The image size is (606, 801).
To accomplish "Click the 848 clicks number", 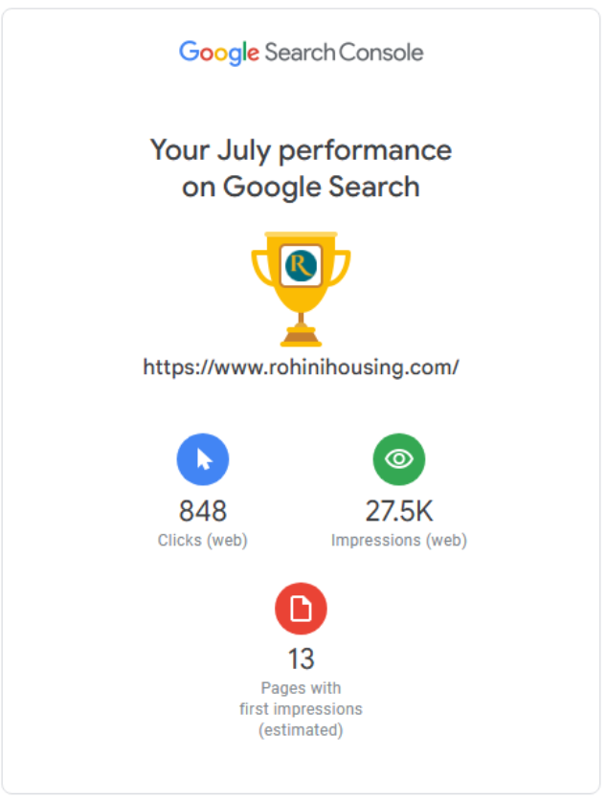I will 203,511.
